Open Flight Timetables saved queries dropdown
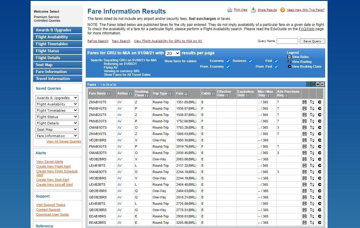Viewport: 360px width, 228px height. [x=57, y=111]
